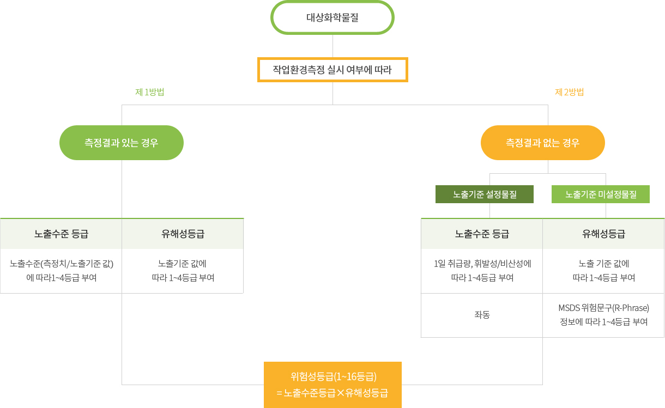
Task: Click the right table 노출수준 등급 header
Action: 482,234
